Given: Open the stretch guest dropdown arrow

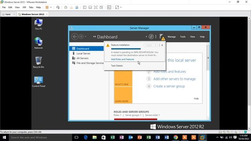Looking at the screenshot, I should tap(121, 7).
